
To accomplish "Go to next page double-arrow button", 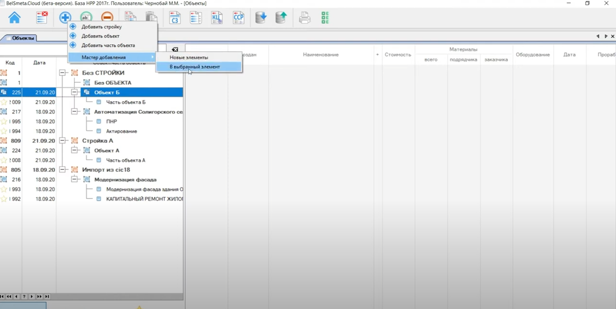I will [x=39, y=297].
